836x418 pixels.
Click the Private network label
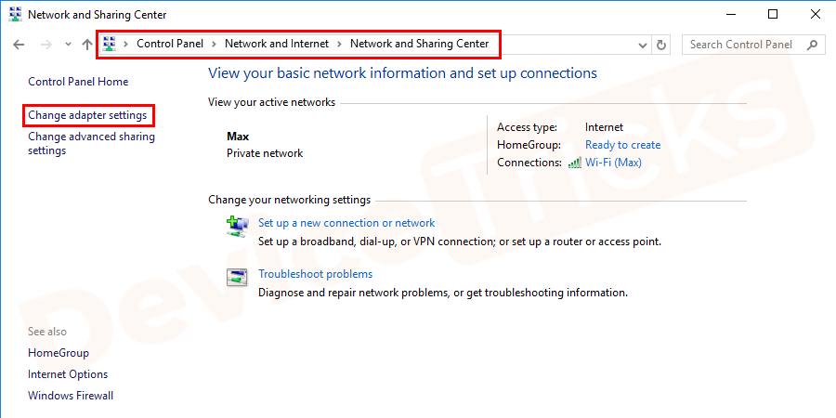265,153
